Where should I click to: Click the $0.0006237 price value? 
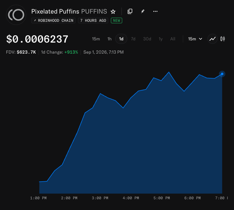click(37, 39)
